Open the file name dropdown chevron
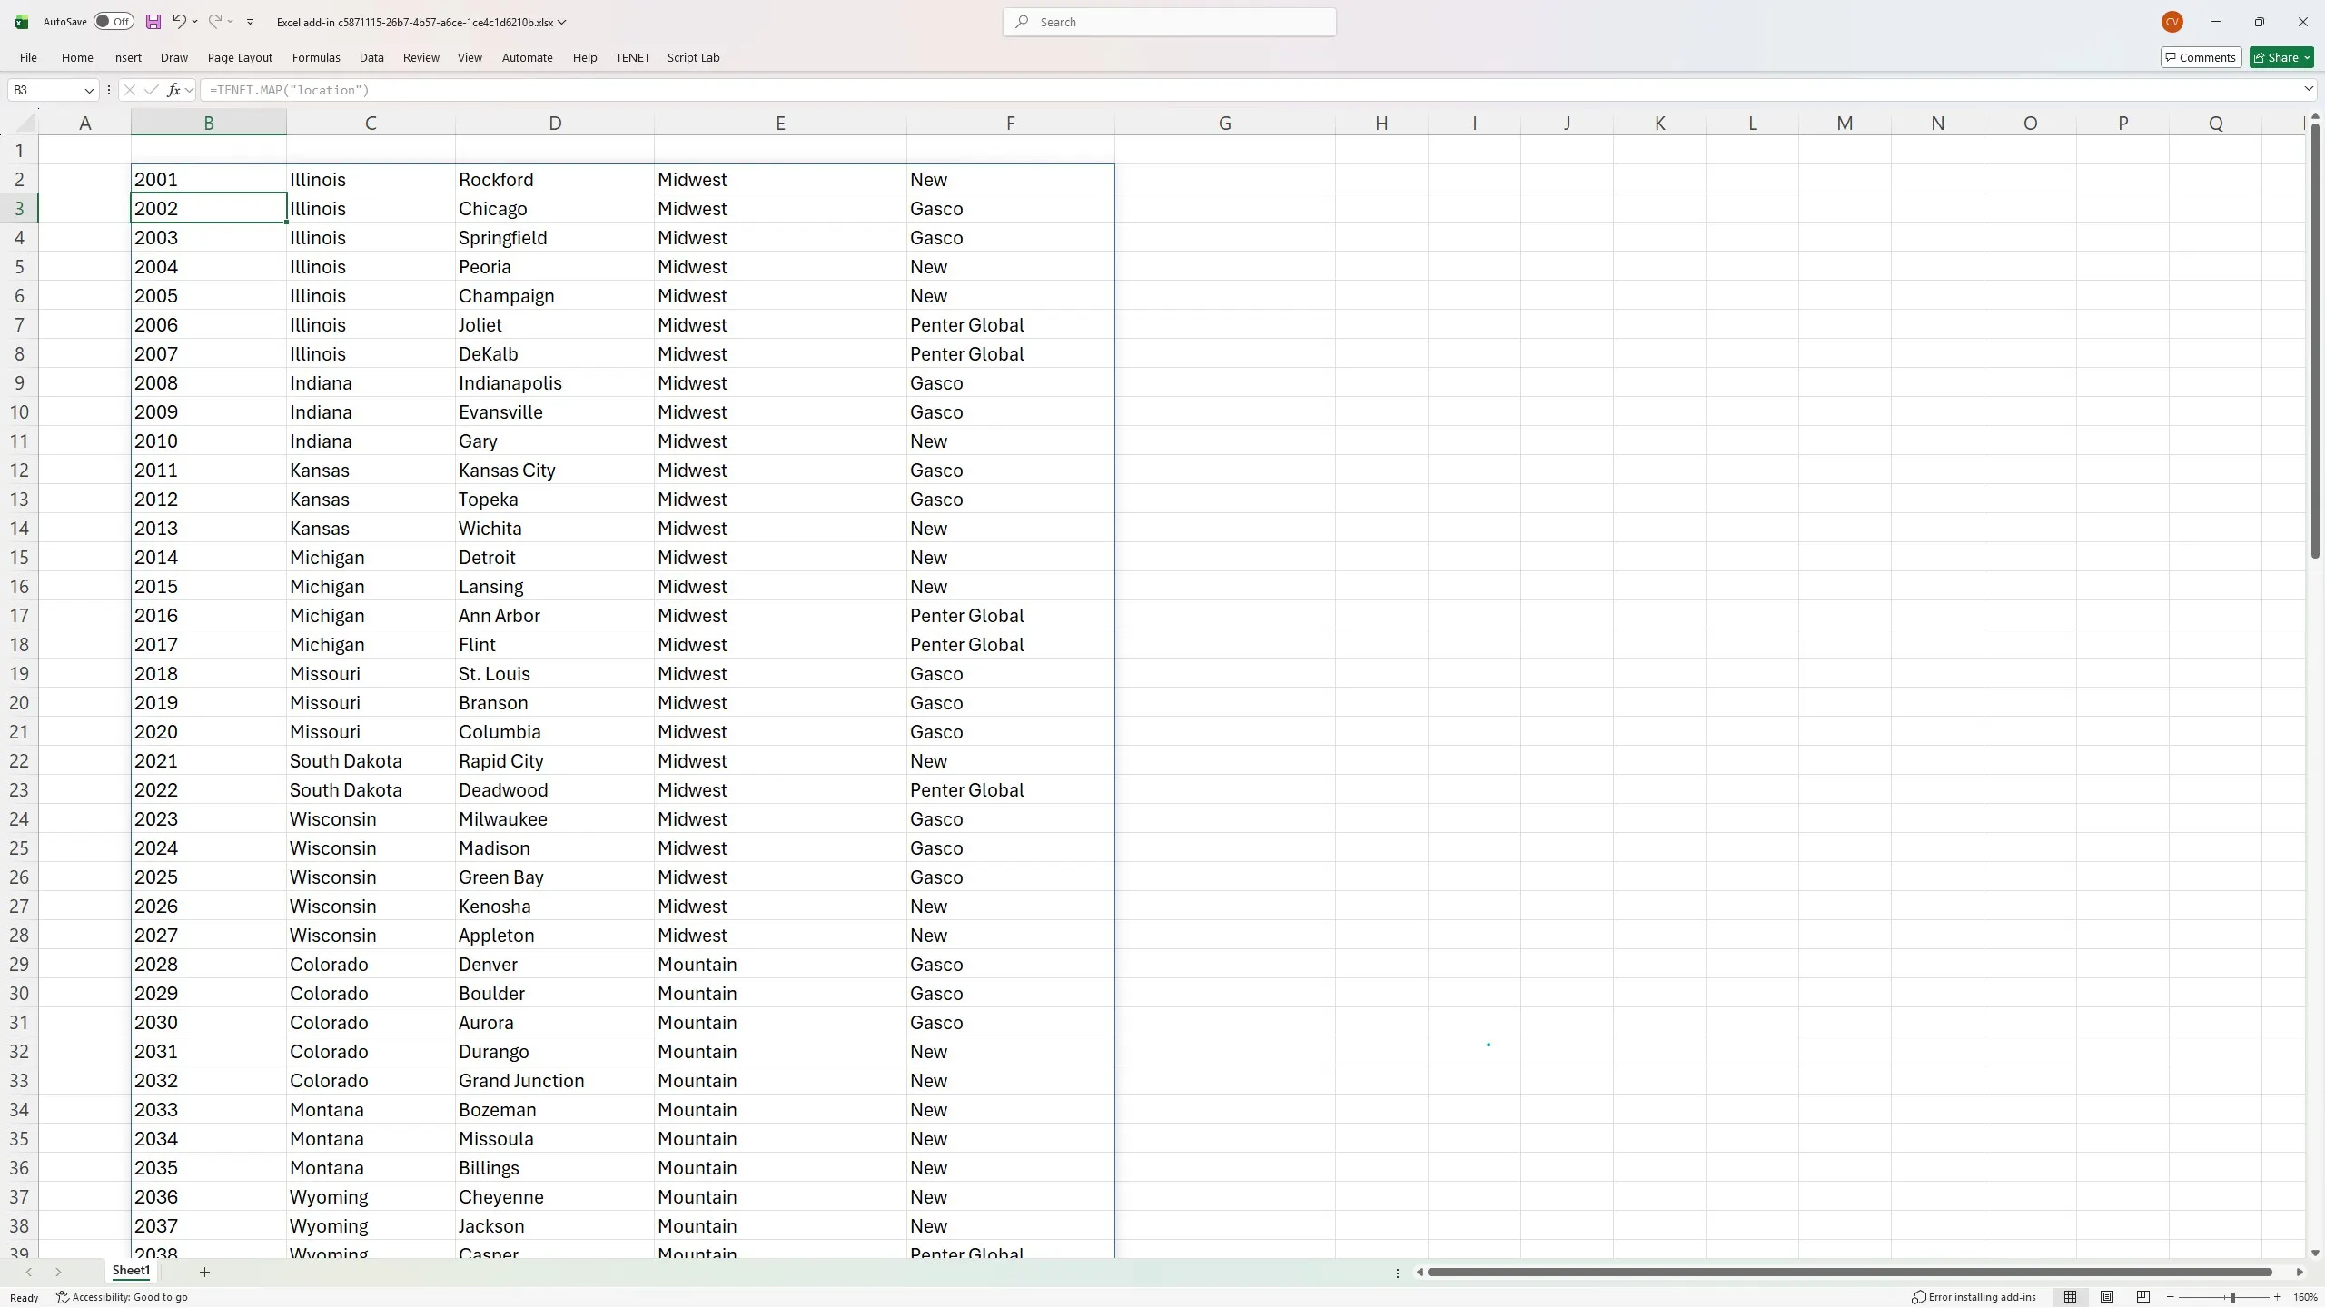Image resolution: width=2325 pixels, height=1308 pixels. pos(562,22)
